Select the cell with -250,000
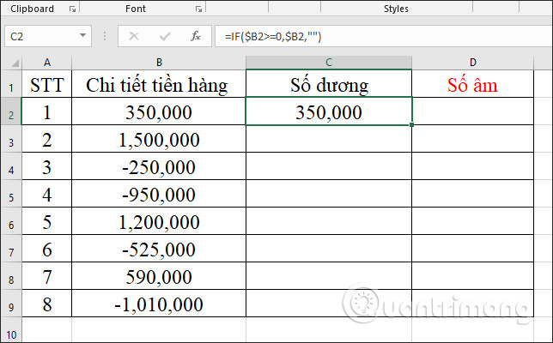This screenshot has width=553, height=343. point(159,166)
